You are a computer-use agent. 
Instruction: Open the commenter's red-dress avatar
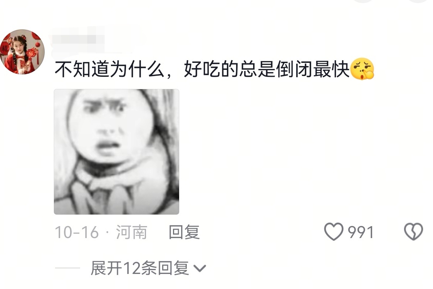click(22, 52)
